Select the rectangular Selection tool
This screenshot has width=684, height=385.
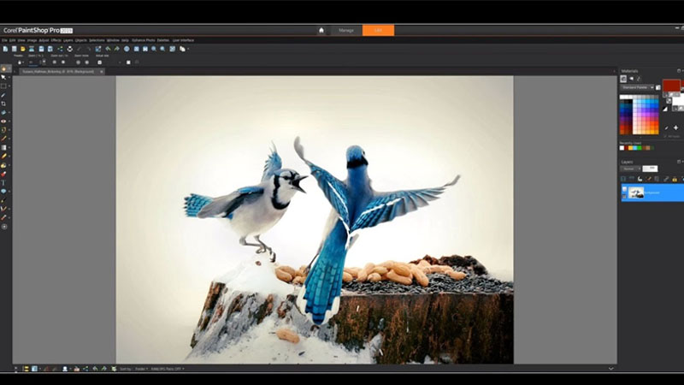coord(3,86)
